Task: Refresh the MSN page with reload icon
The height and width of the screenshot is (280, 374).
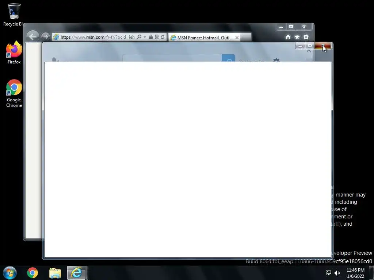Action: [163, 37]
